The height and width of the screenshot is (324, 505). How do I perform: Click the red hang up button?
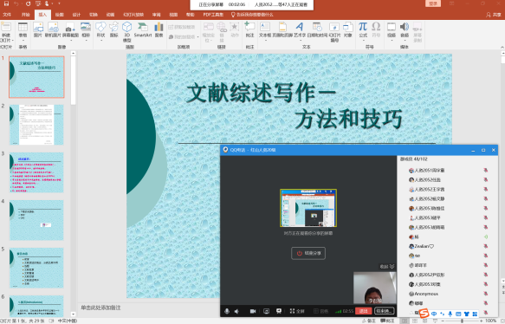coord(364,311)
